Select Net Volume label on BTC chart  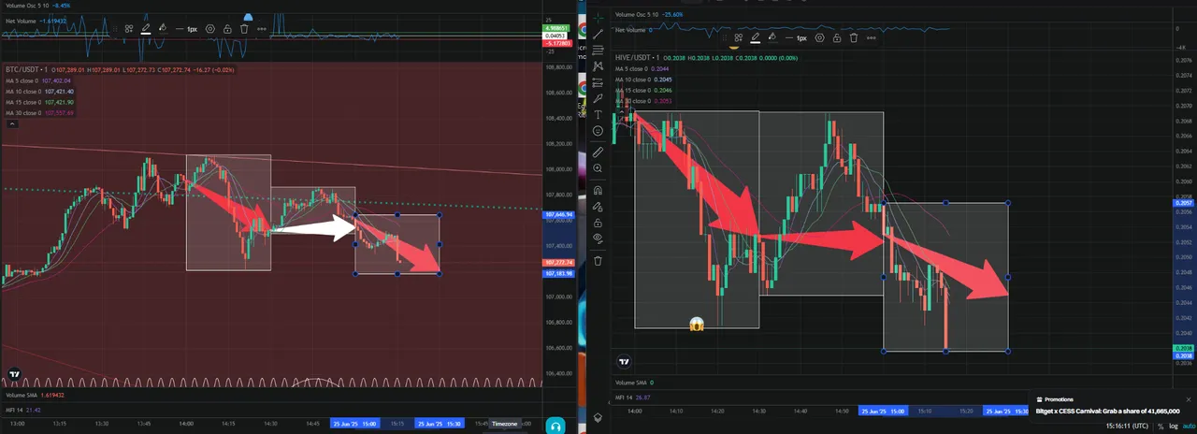21,21
